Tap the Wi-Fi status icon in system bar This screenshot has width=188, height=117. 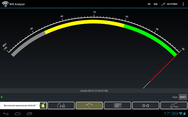[181, 113]
